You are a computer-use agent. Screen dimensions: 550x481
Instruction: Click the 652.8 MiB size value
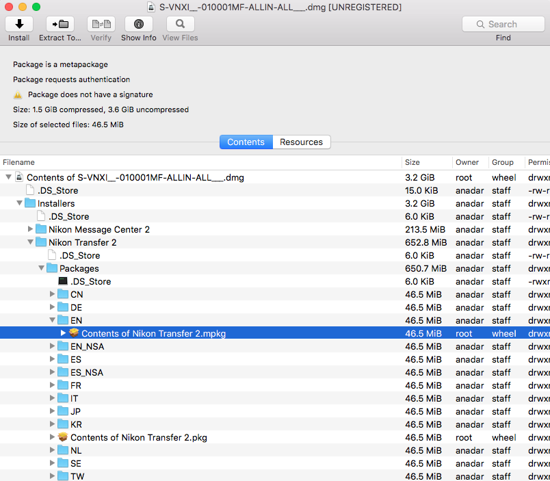(425, 242)
